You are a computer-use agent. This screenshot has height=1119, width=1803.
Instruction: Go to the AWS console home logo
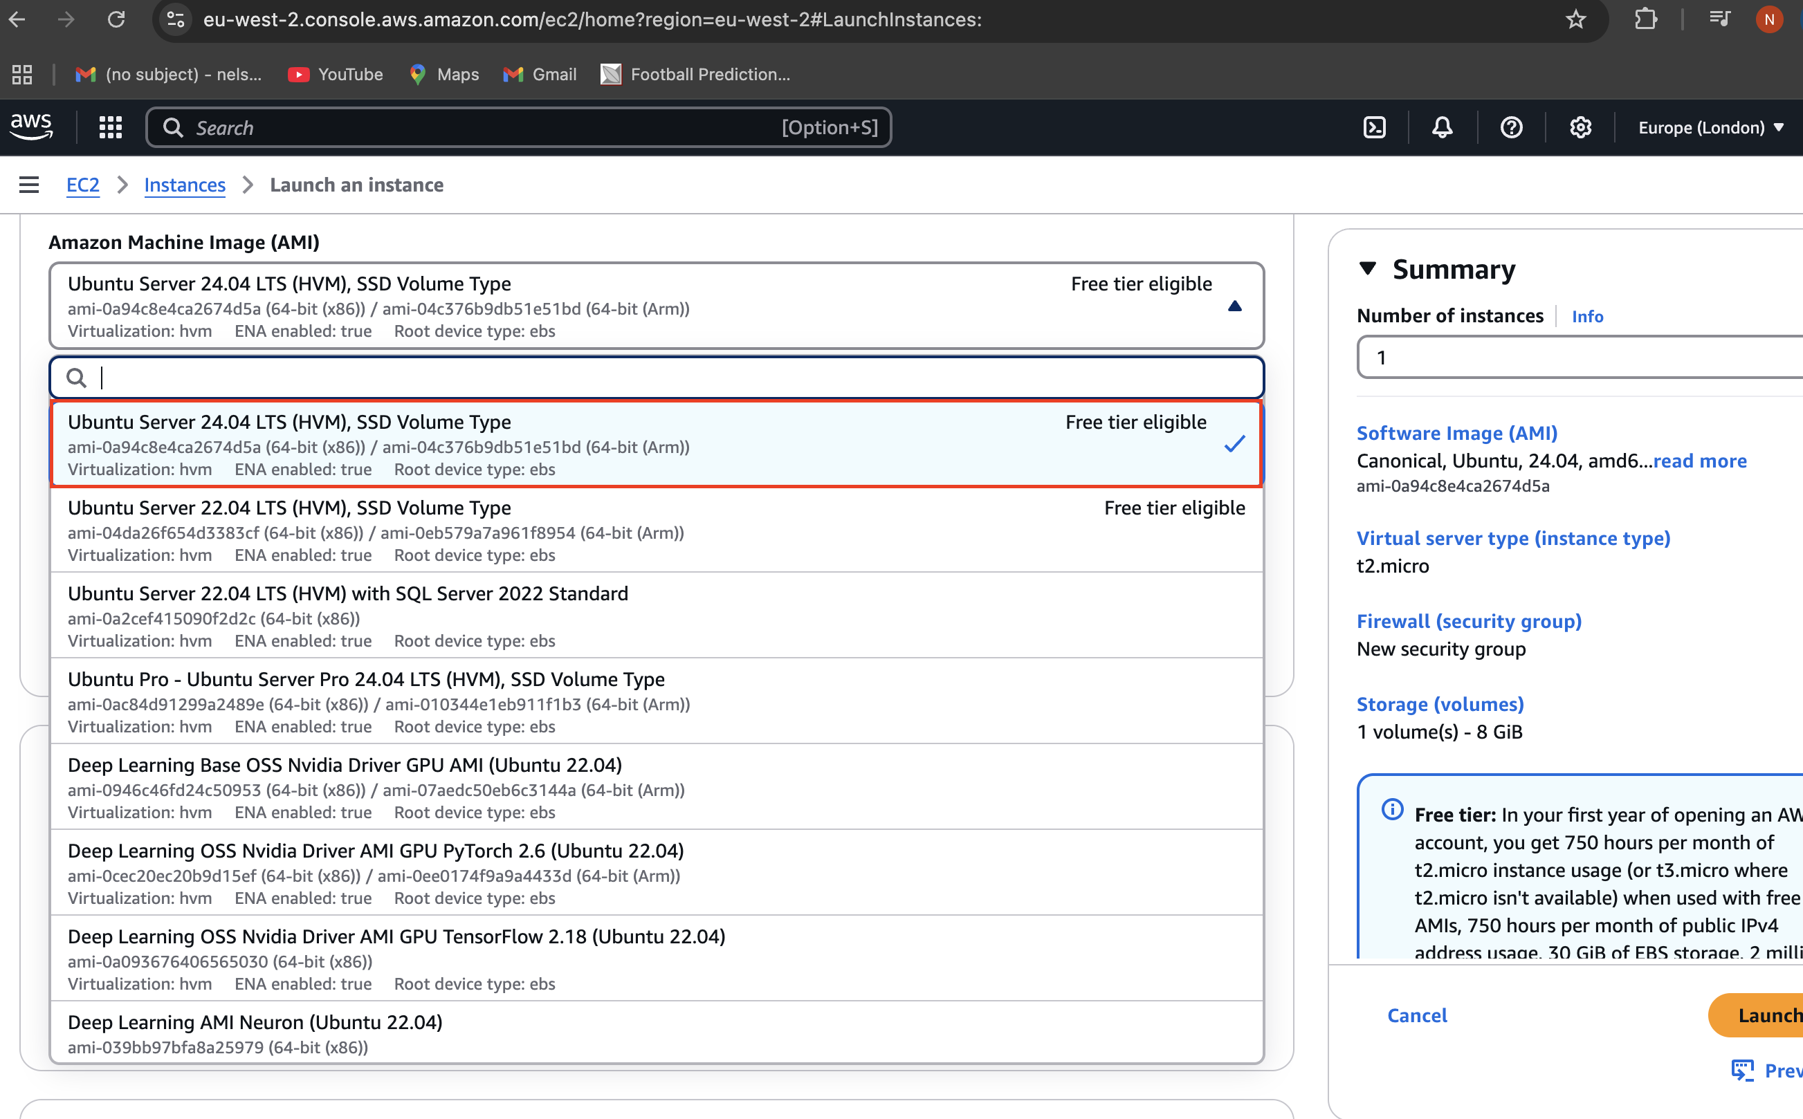click(x=31, y=127)
